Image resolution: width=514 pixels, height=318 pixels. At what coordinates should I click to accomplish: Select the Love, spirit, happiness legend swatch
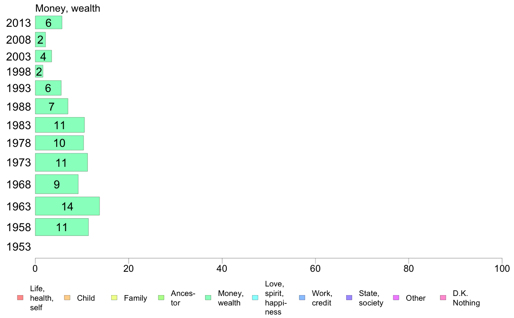(255, 298)
